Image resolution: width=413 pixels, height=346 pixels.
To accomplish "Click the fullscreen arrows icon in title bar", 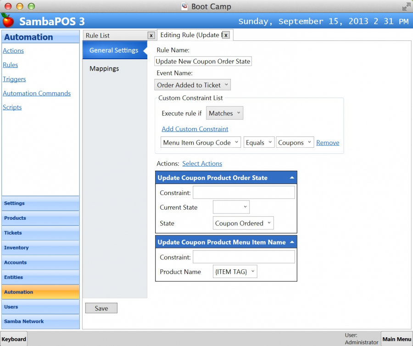I will 406,6.
